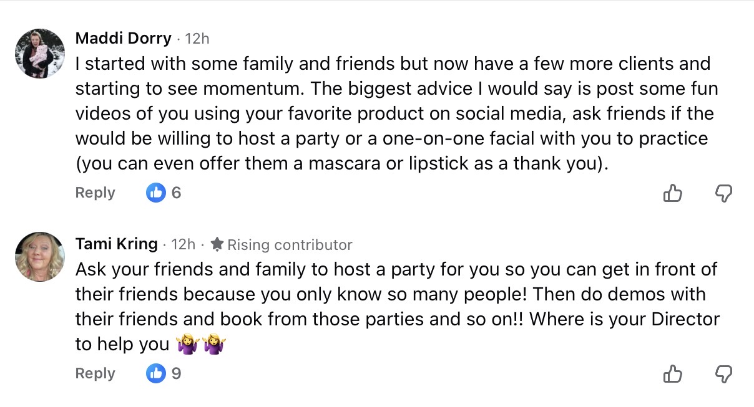Open Tami Kring's profile picture
Image resolution: width=754 pixels, height=407 pixels.
(x=40, y=257)
